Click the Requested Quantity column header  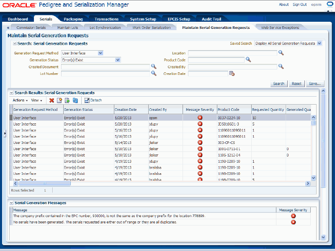point(268,110)
